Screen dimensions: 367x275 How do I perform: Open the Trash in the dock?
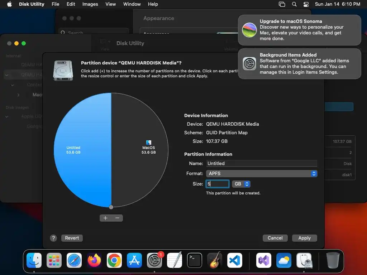333,260
